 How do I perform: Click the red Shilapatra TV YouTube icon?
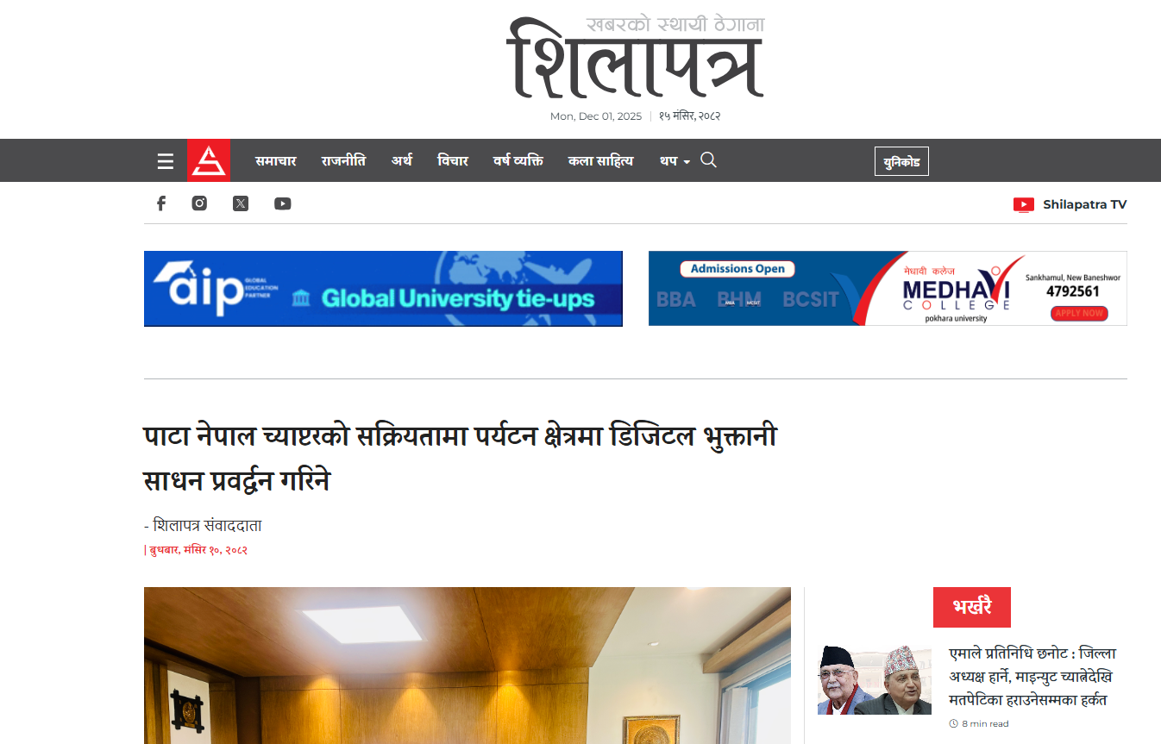point(1024,204)
